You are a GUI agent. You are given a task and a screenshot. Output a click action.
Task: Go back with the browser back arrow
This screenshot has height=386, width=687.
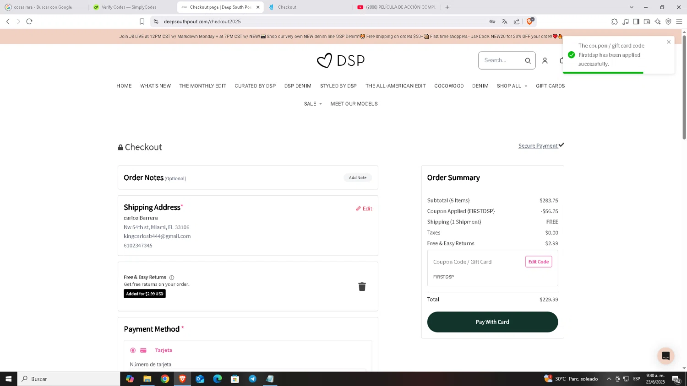pos(8,21)
